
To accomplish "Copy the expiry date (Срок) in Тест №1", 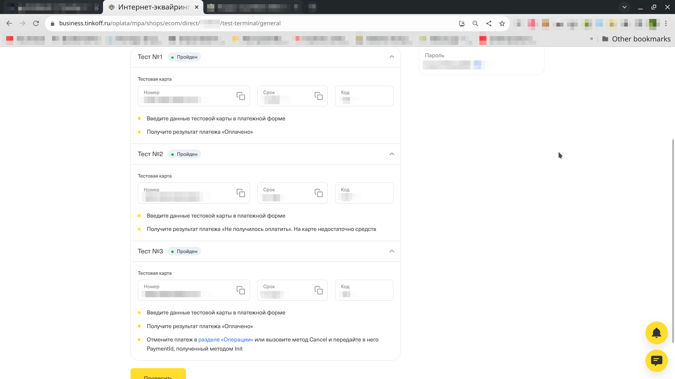I will pyautogui.click(x=319, y=96).
